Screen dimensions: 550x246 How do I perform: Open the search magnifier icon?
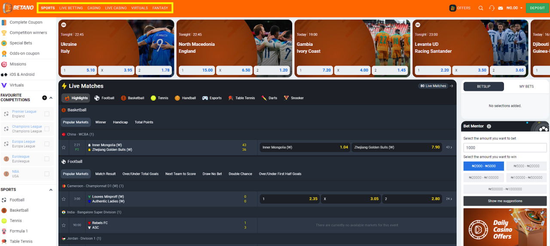point(481,8)
